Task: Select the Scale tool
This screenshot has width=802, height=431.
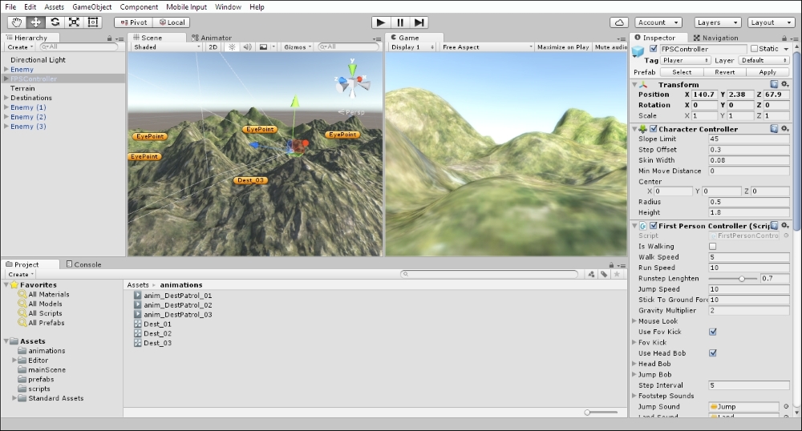Action: (74, 22)
